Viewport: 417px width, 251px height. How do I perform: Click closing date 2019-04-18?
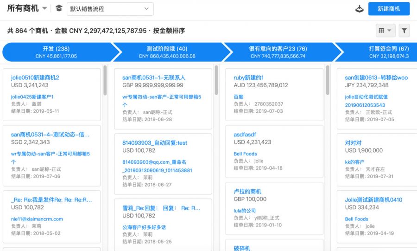point(269,168)
